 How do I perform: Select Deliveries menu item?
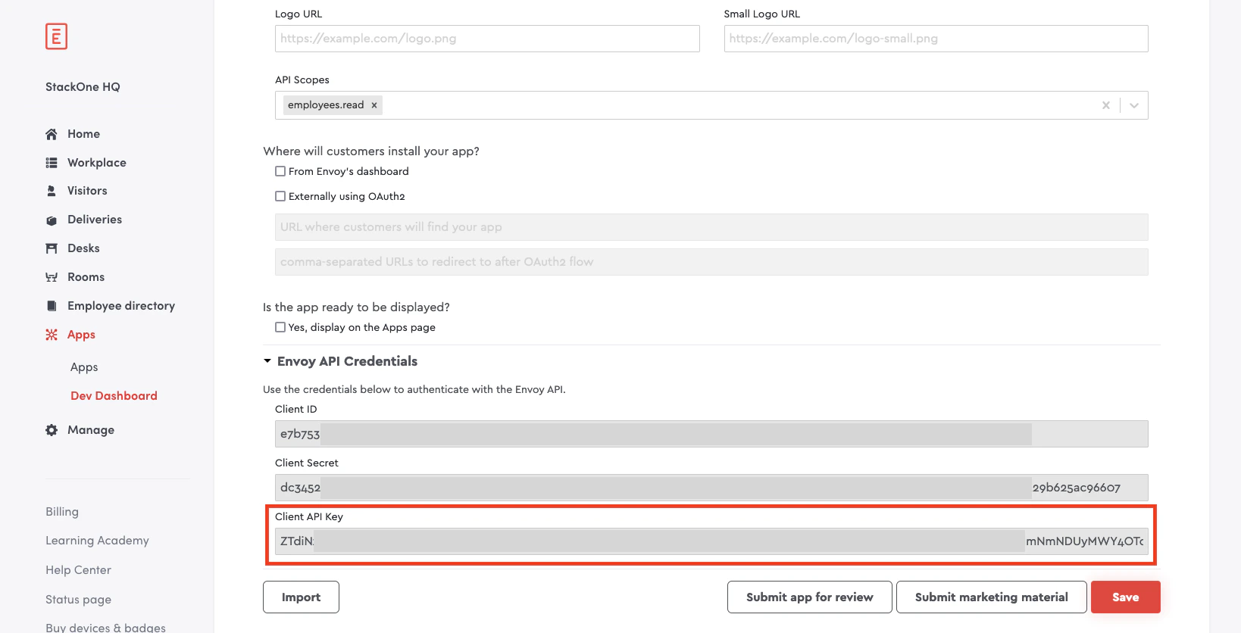[95, 220]
